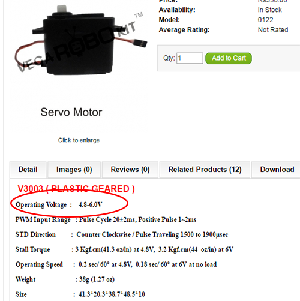Click the PWM Input Range specification line
The width and height of the screenshot is (300, 301).
[x=106, y=219]
